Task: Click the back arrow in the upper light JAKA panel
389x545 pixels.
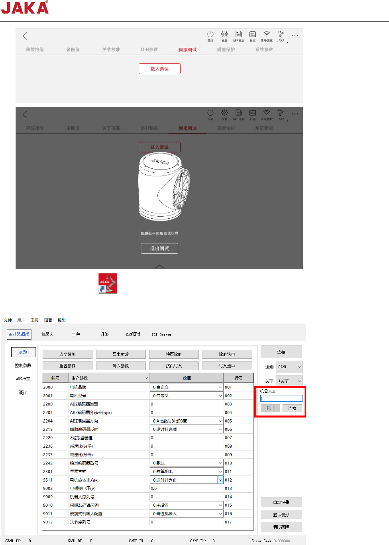Action: click(x=25, y=36)
